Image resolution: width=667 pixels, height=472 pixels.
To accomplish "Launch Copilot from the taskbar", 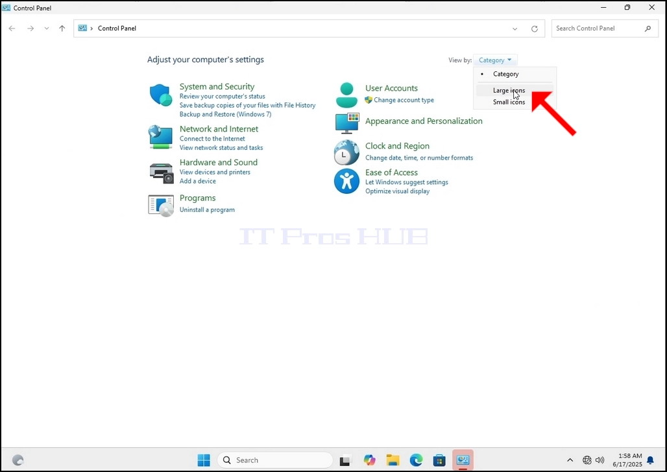I will click(370, 460).
